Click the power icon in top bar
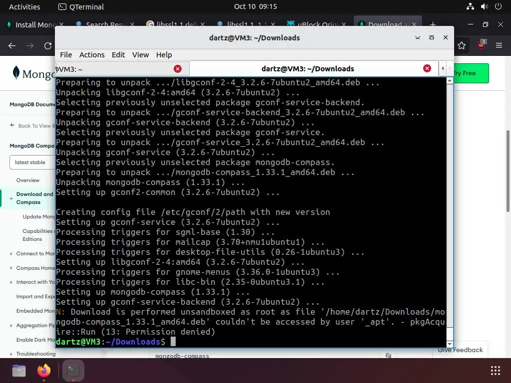This screenshot has width=511, height=383. click(498, 6)
